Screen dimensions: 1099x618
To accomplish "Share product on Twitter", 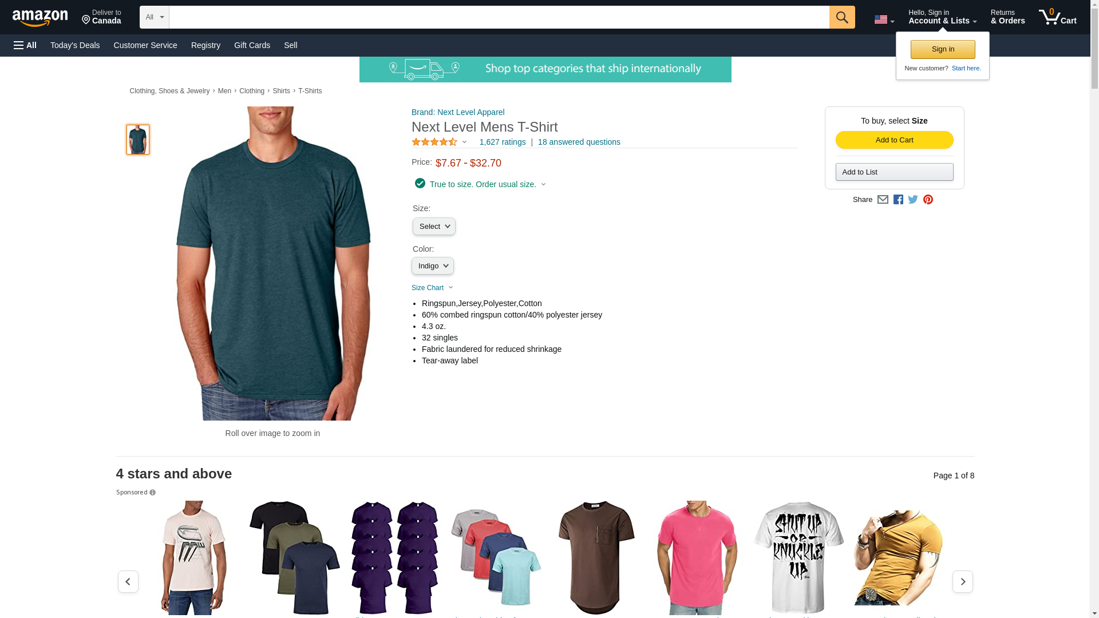I will point(913,199).
